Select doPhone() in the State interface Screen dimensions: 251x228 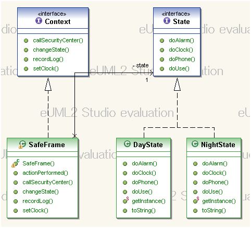182,59
